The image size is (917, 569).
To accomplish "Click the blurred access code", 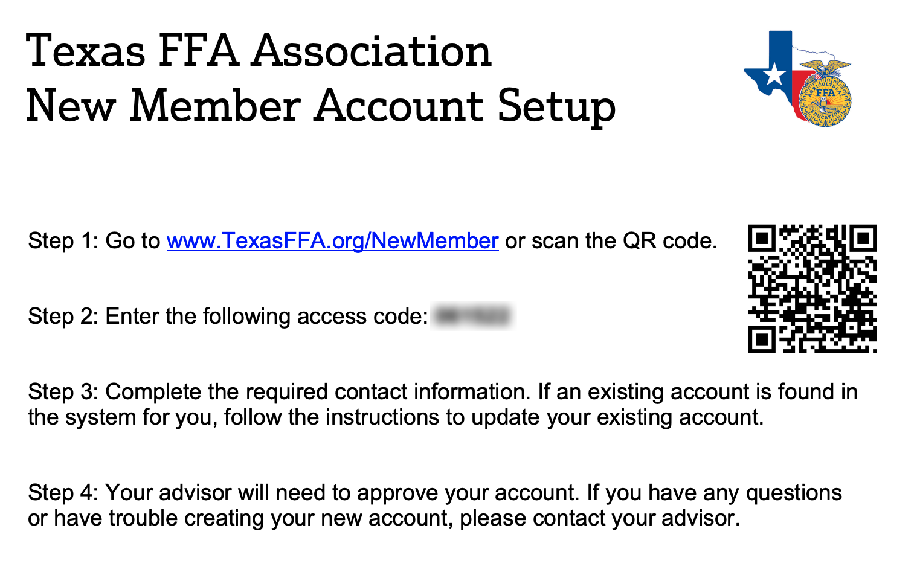I will coord(472,316).
